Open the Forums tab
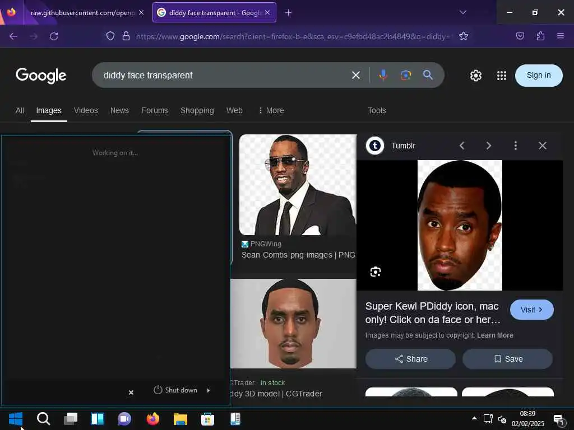The height and width of the screenshot is (430, 574). (x=155, y=110)
